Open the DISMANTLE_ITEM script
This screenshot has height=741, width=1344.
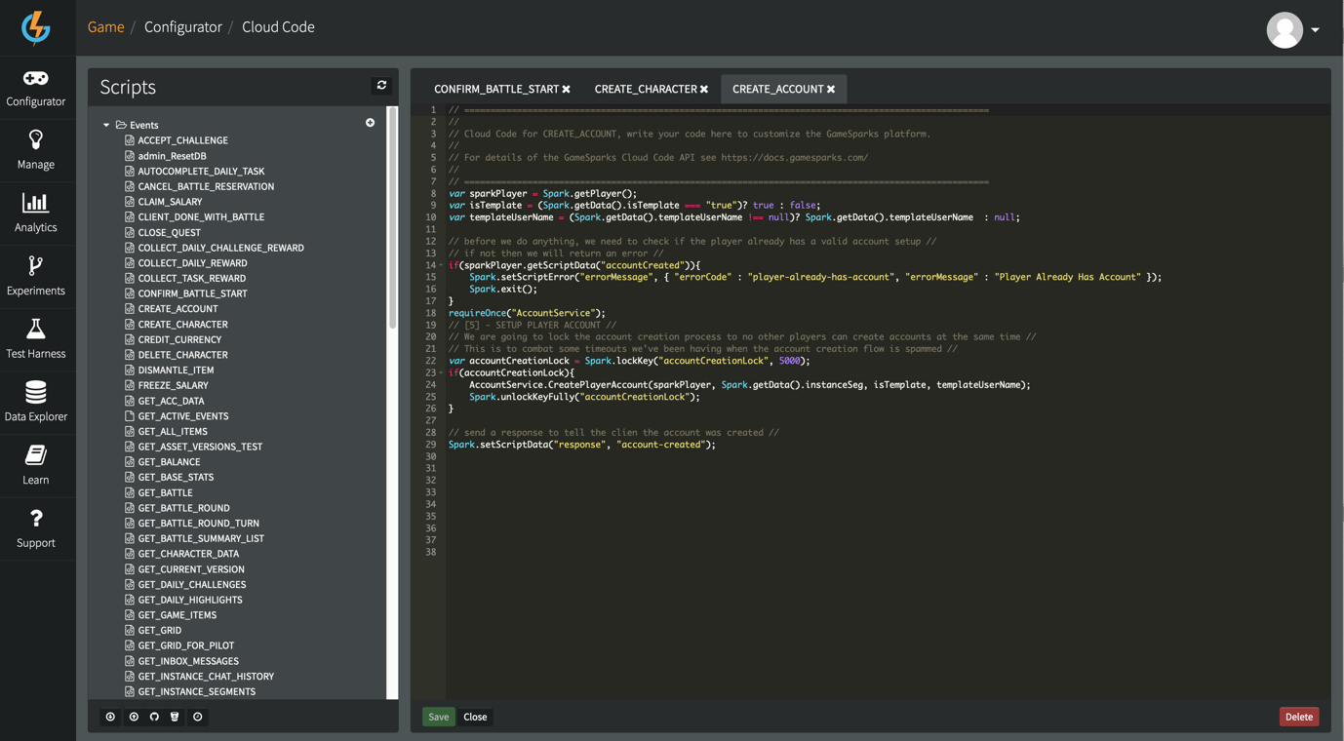coord(176,370)
